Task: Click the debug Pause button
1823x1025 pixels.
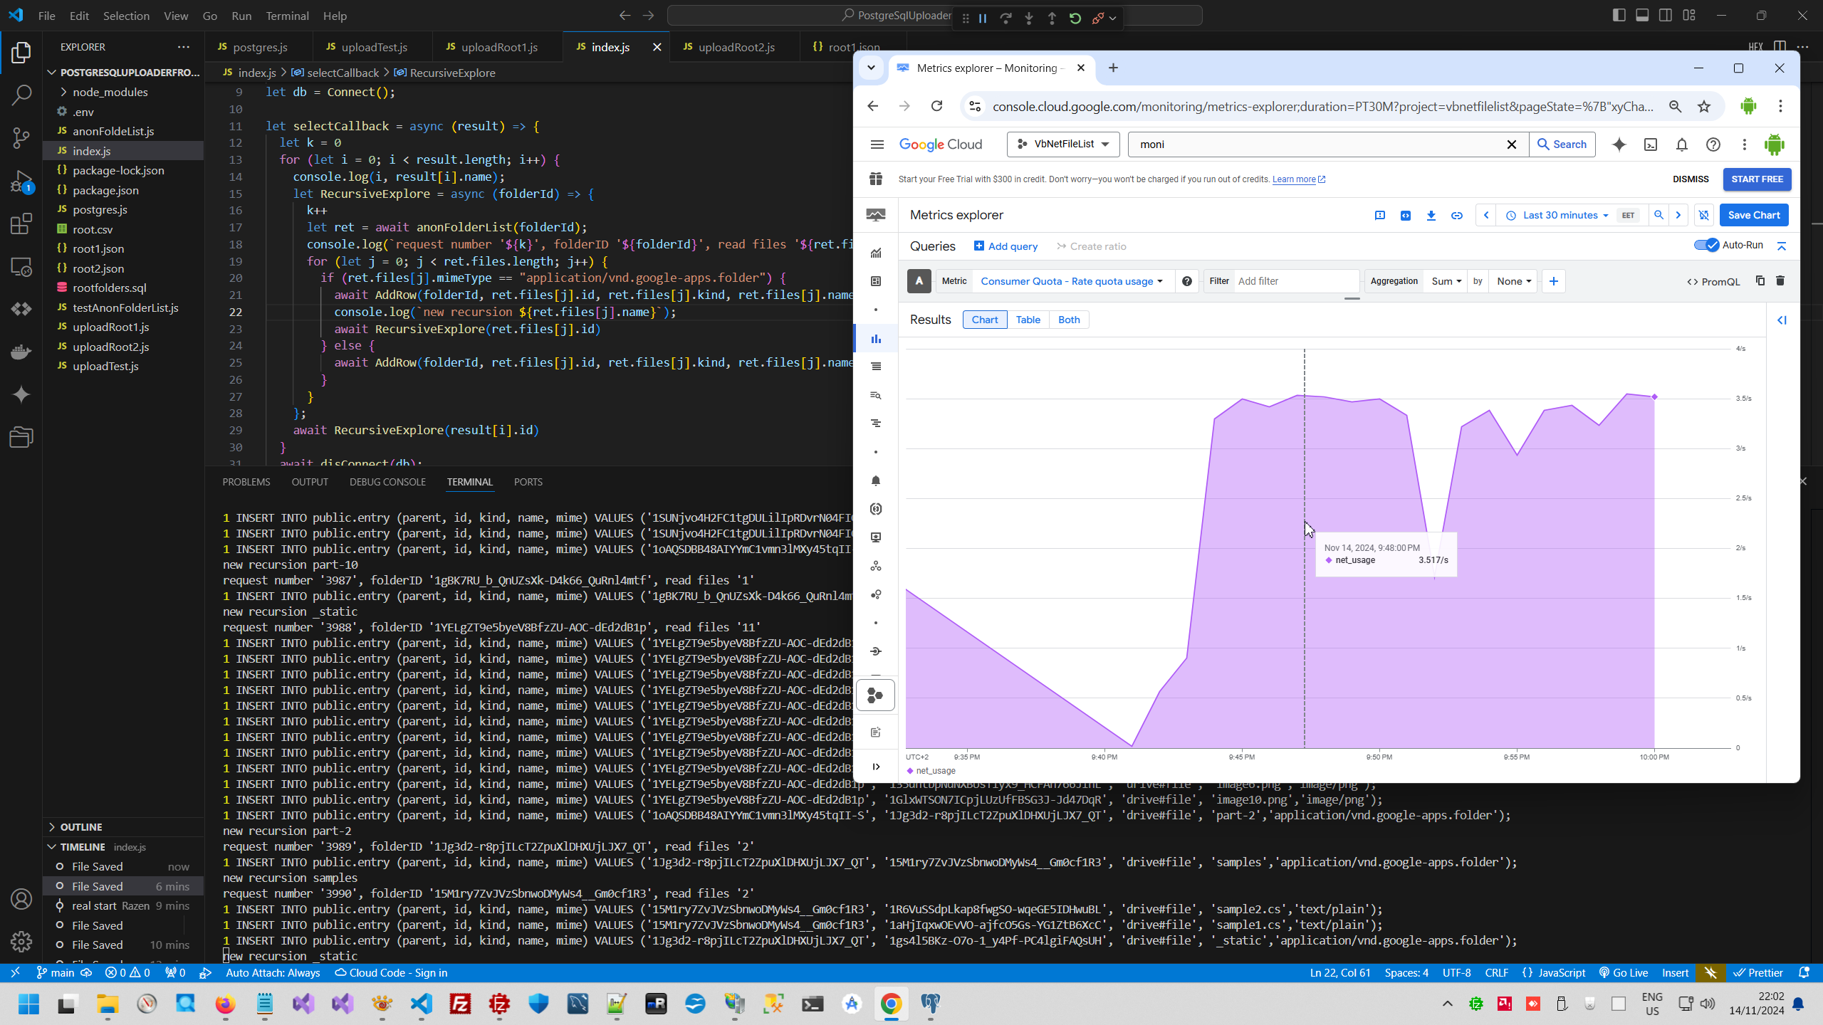Action: (983, 19)
